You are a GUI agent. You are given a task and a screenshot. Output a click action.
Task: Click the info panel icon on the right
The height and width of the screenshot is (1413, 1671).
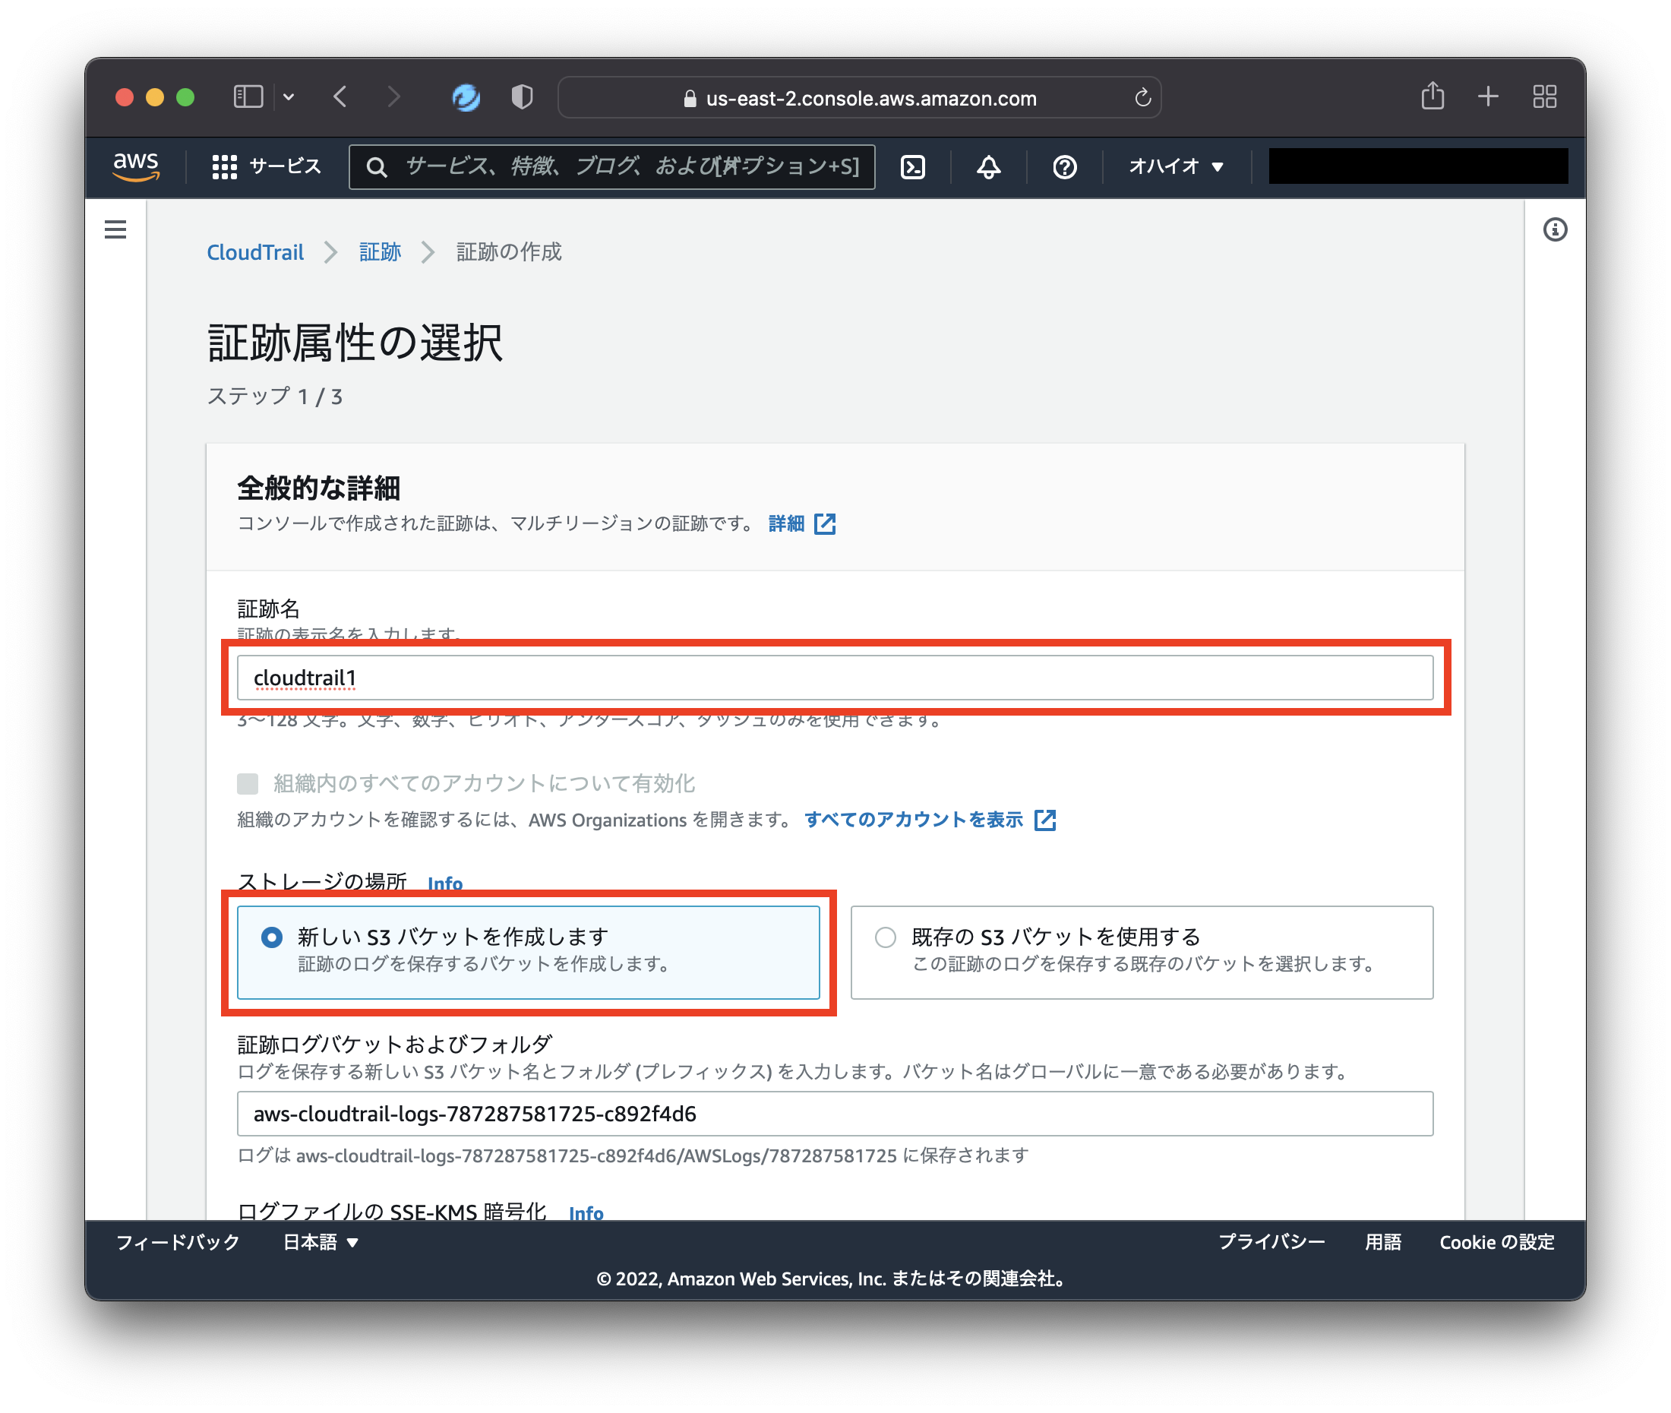click(1556, 230)
